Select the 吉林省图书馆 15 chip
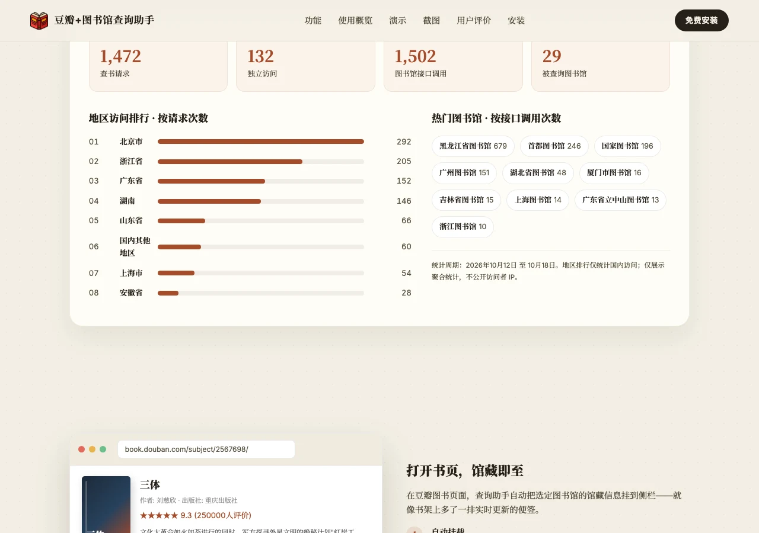 click(x=467, y=200)
